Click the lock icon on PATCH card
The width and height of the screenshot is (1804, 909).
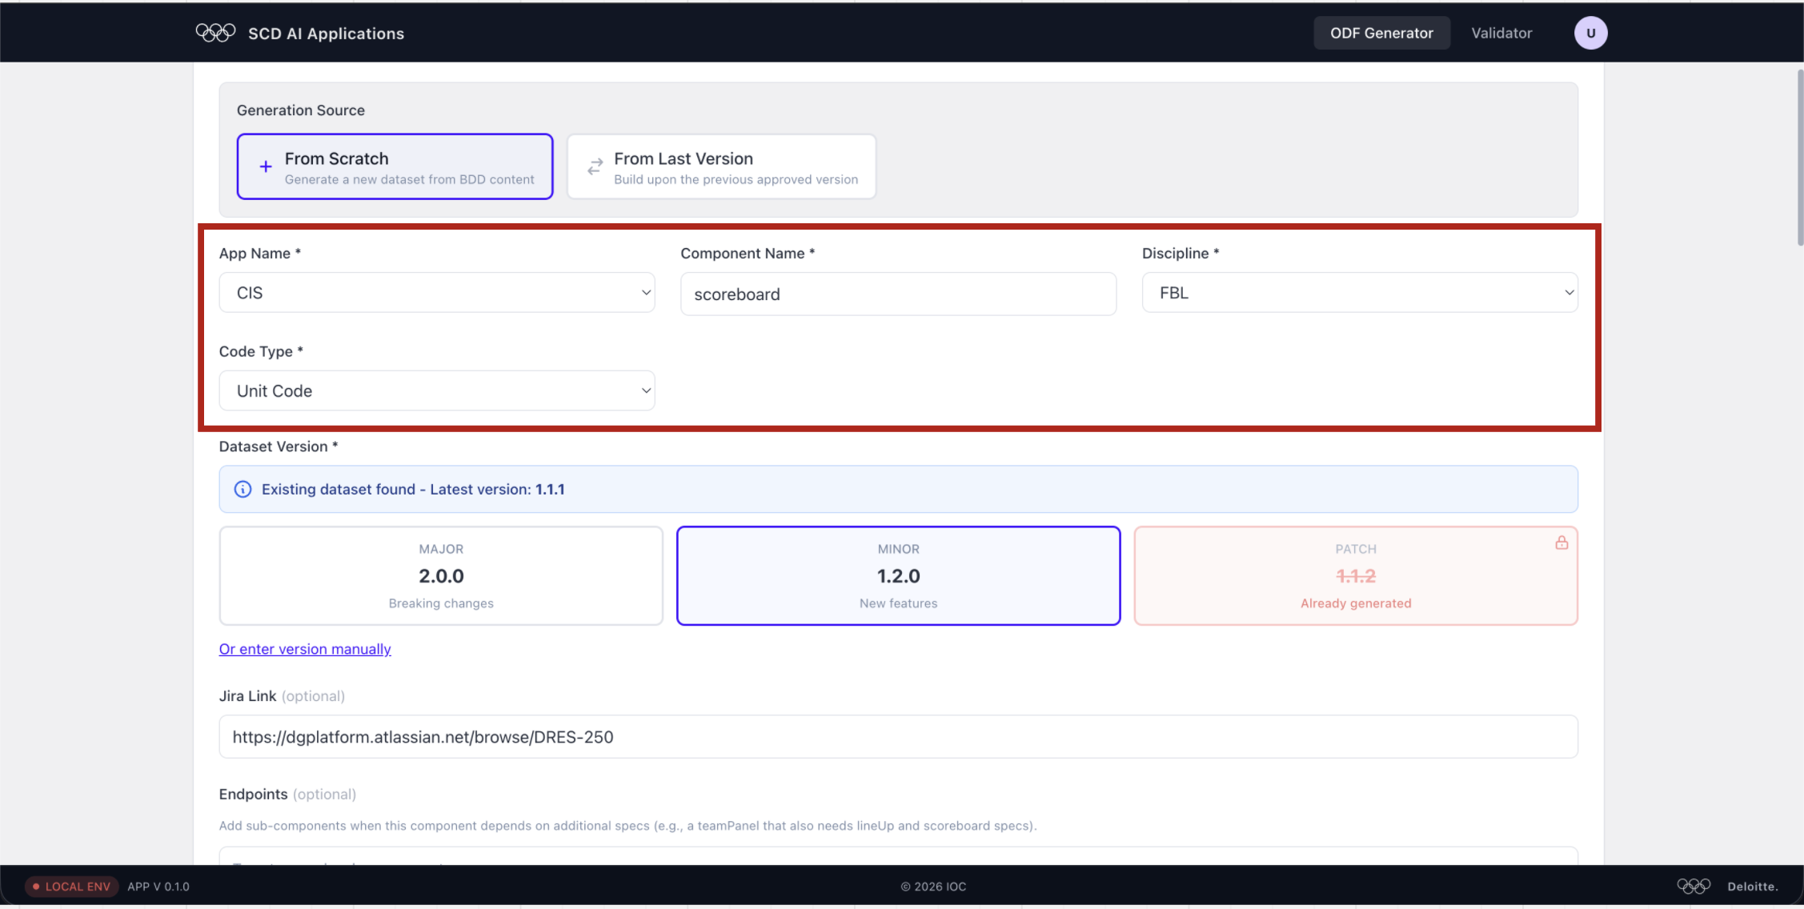coord(1561,543)
